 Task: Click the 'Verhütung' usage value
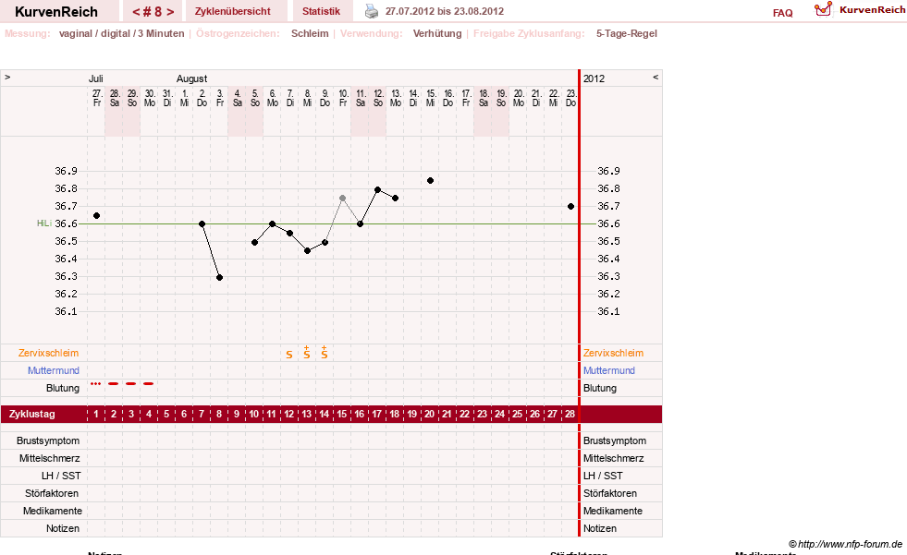pos(437,33)
